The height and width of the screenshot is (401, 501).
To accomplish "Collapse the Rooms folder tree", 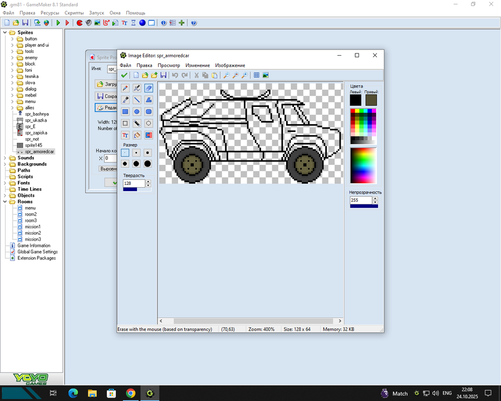I will click(x=5, y=202).
